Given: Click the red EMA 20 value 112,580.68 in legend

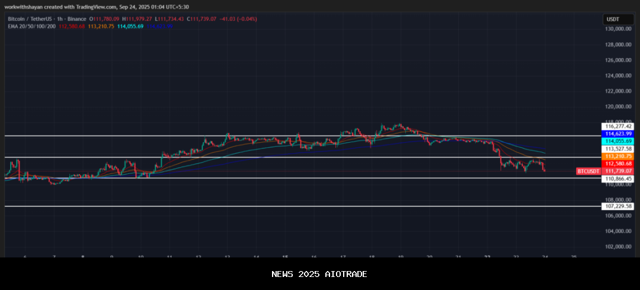Looking at the screenshot, I should [x=71, y=27].
